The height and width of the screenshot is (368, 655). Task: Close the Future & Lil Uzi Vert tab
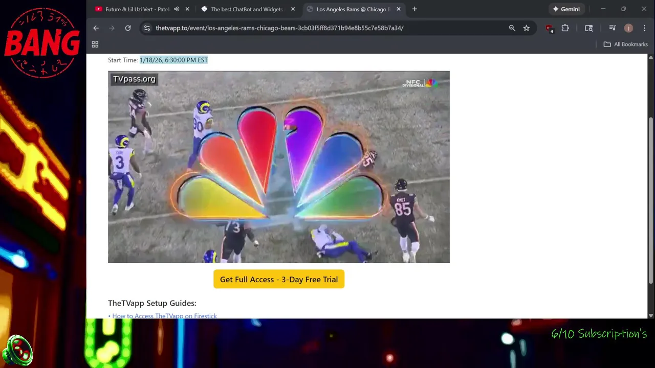coord(187,9)
